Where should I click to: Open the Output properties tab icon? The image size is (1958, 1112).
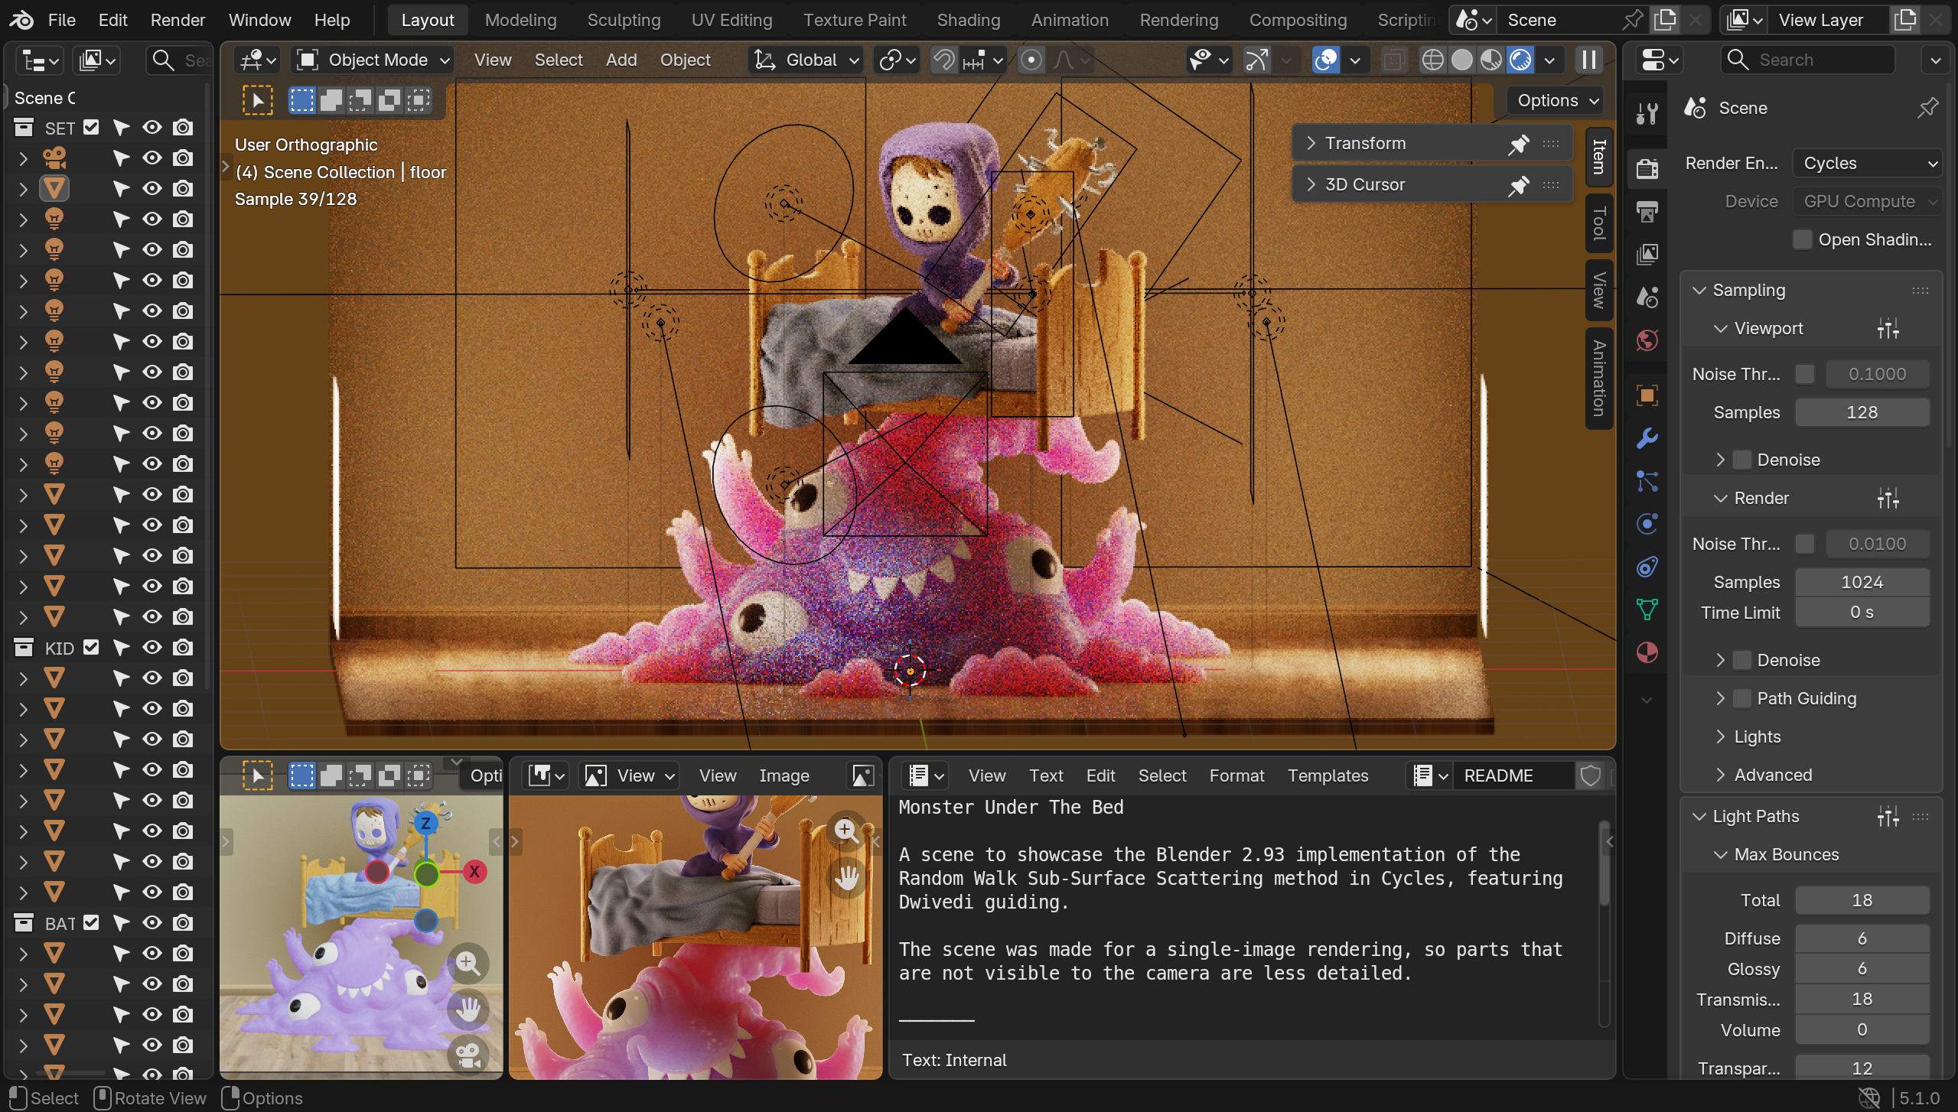(1647, 211)
